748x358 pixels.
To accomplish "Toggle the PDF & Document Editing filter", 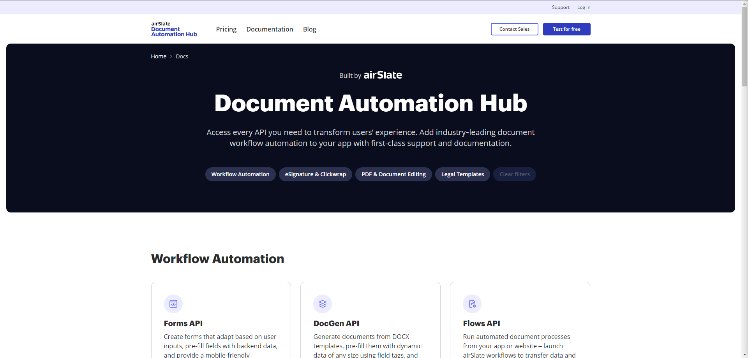I will 393,174.
